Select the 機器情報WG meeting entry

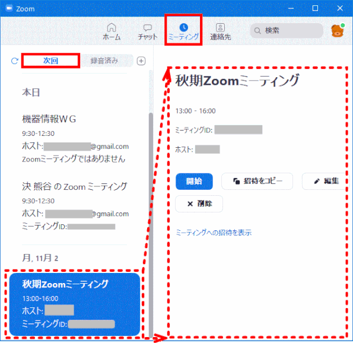75,139
